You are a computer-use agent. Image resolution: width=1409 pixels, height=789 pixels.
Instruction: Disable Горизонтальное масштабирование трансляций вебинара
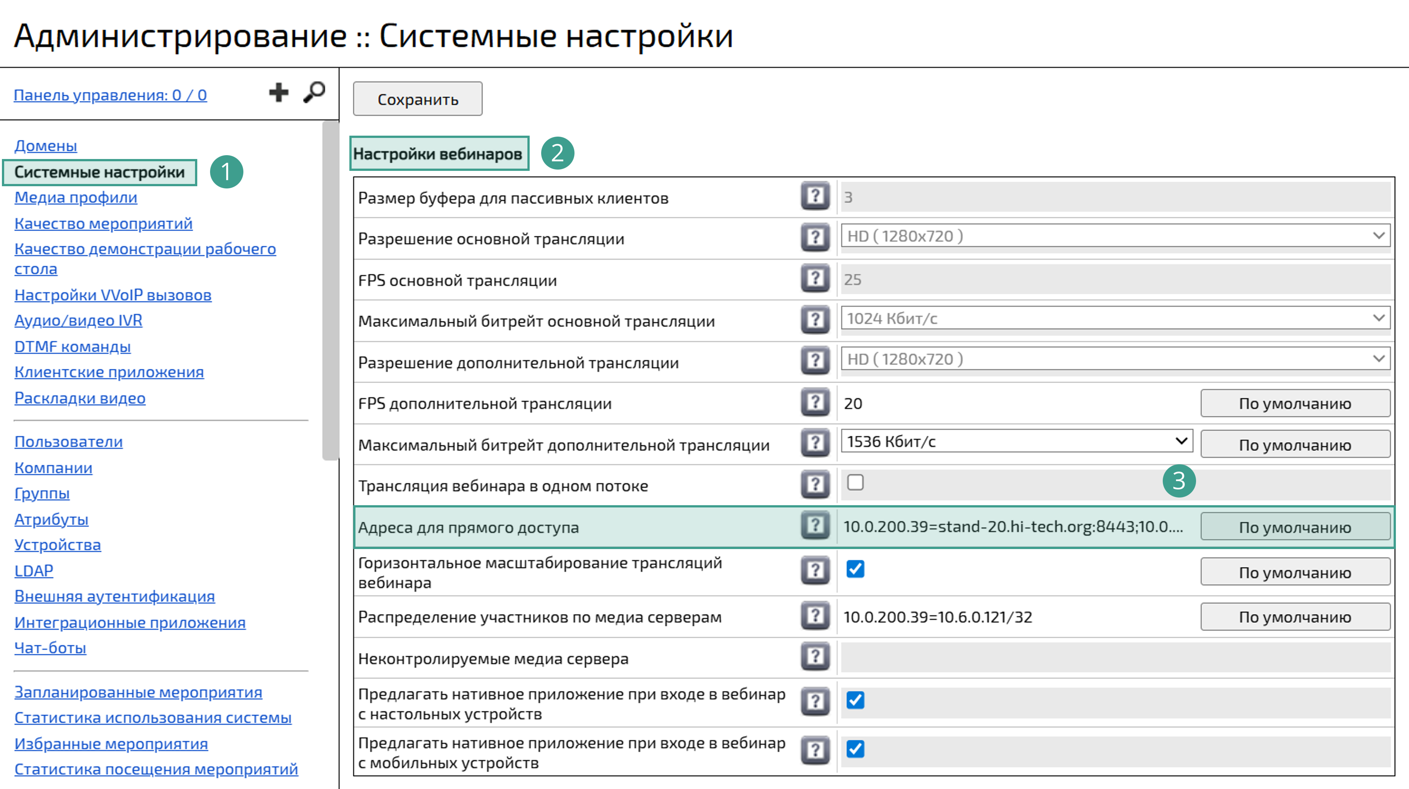(x=855, y=569)
